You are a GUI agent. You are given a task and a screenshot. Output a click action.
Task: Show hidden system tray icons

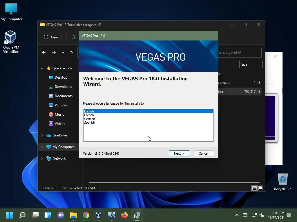click(237, 215)
